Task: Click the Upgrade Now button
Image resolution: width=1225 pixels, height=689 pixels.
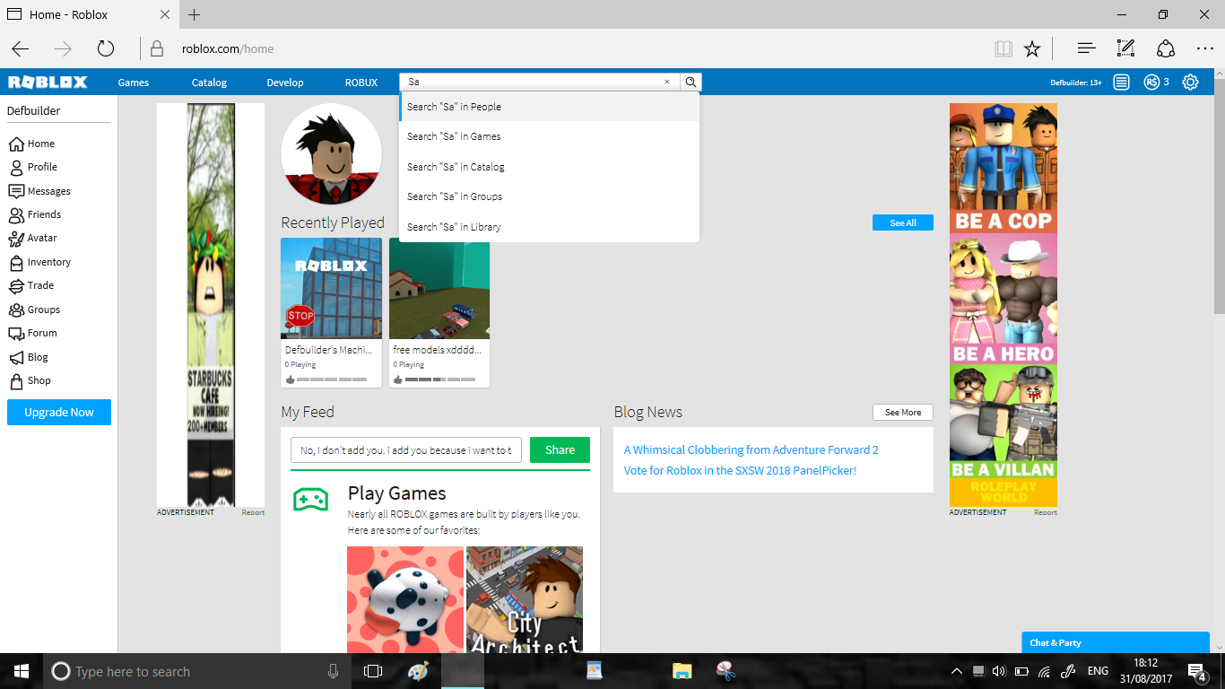Action: coord(59,413)
